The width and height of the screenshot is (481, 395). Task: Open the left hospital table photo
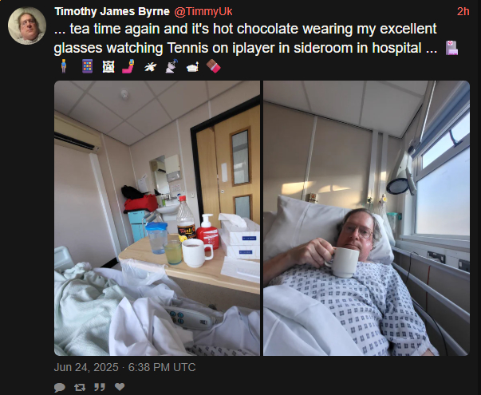(x=157, y=218)
